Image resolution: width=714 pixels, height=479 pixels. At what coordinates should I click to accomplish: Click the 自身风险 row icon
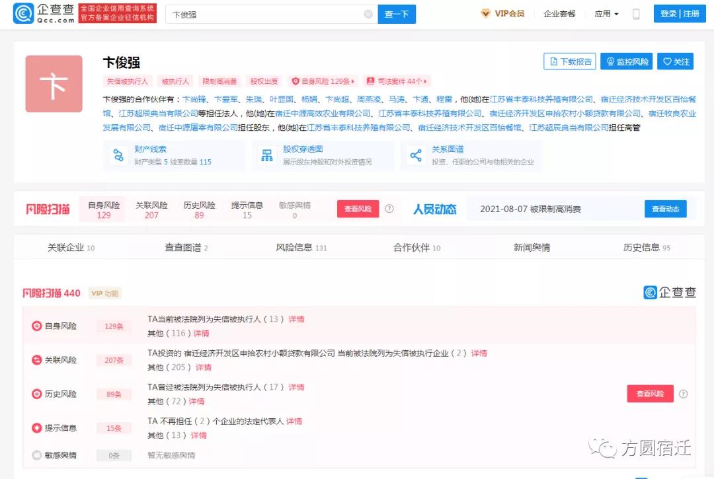(x=36, y=326)
